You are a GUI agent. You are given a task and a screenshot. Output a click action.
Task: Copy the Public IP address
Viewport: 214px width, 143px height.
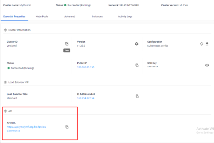[x=137, y=65]
